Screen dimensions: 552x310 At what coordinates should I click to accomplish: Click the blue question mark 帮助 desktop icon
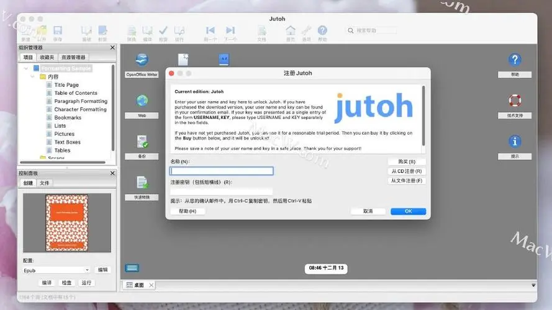514,60
